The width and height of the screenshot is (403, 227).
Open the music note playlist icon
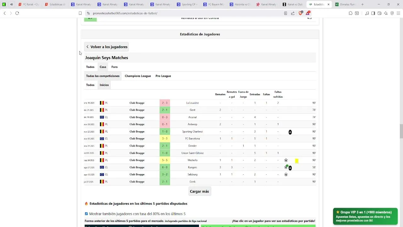(x=367, y=13)
